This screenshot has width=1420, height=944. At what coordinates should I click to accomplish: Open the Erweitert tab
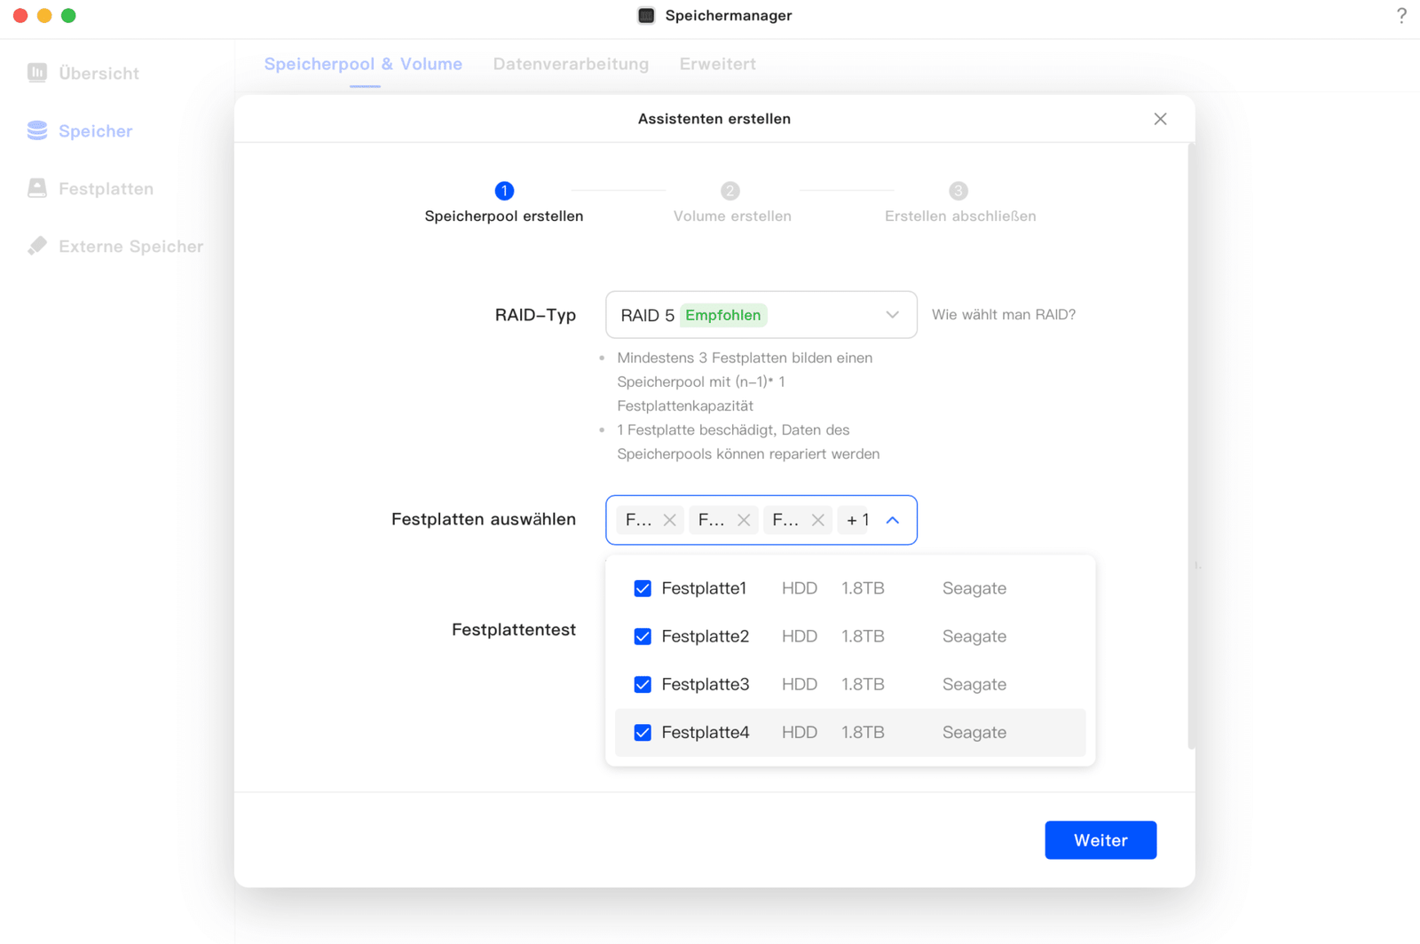pyautogui.click(x=717, y=64)
